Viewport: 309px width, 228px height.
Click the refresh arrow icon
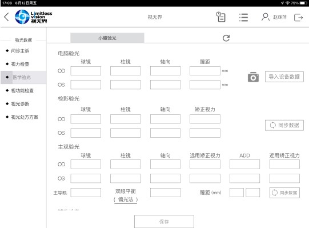tap(226, 38)
